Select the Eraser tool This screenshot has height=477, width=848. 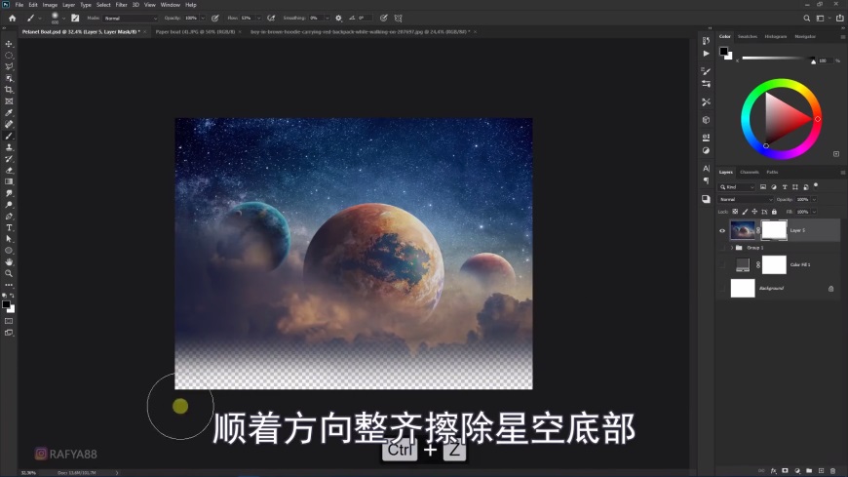pos(9,170)
